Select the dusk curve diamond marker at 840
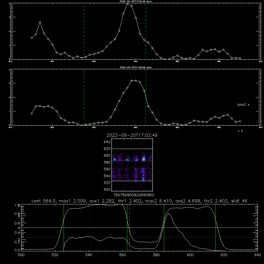The width and height of the screenshot is (264, 264). pos(136,81)
